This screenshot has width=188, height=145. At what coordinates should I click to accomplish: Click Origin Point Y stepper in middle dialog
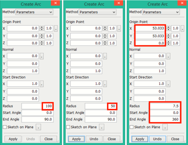tap(105, 36)
